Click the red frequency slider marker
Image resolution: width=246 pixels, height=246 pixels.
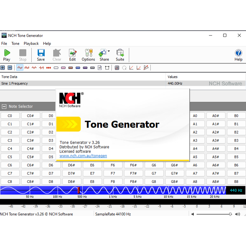point(79,190)
